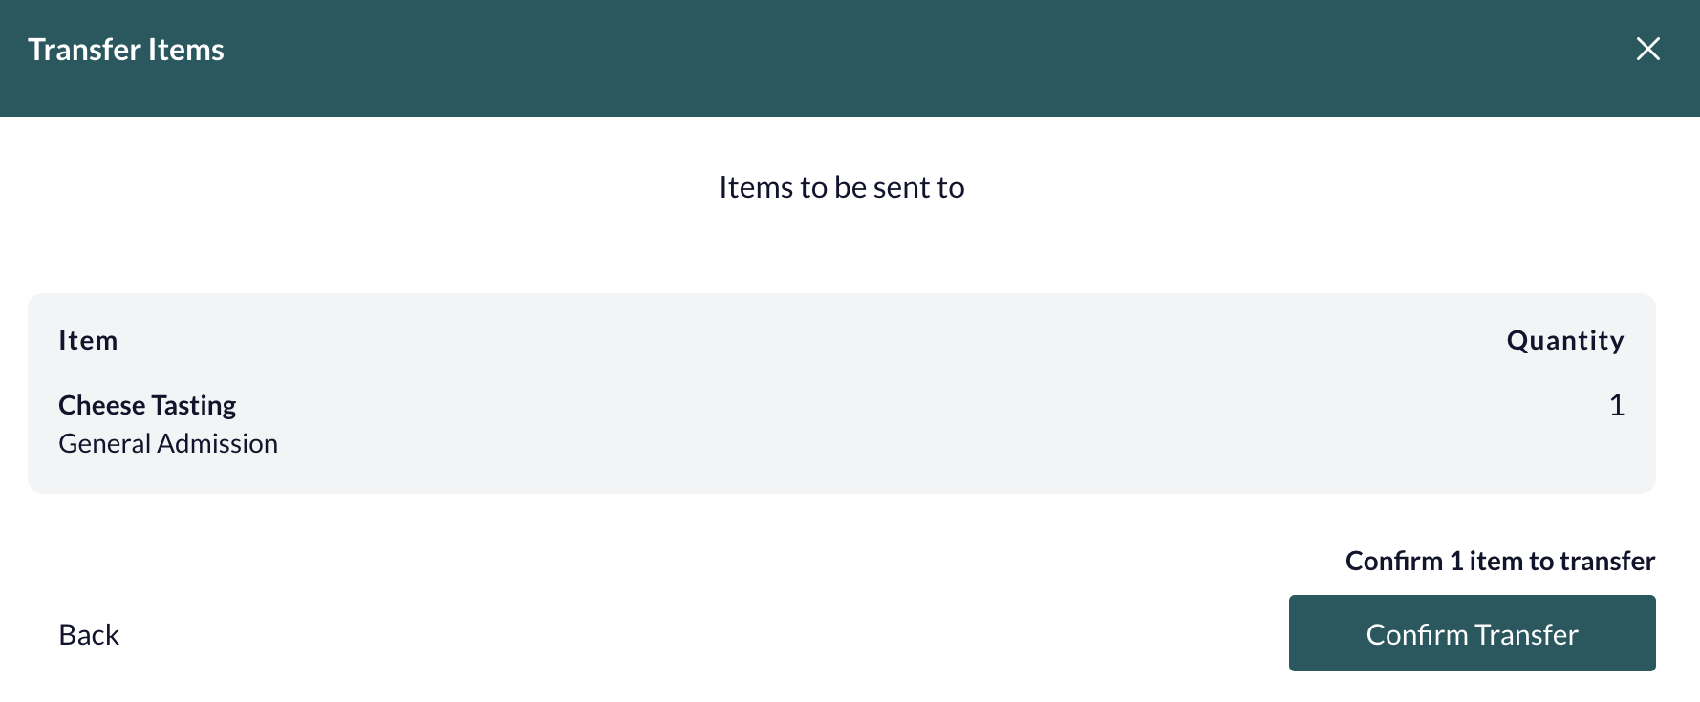1700x702 pixels.
Task: Click the Cheese Tasting item name
Action: 147,405
